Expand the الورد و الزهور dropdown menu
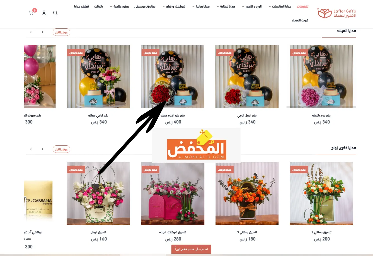Screen dimensions: 373x256 pyautogui.click(x=252, y=6)
